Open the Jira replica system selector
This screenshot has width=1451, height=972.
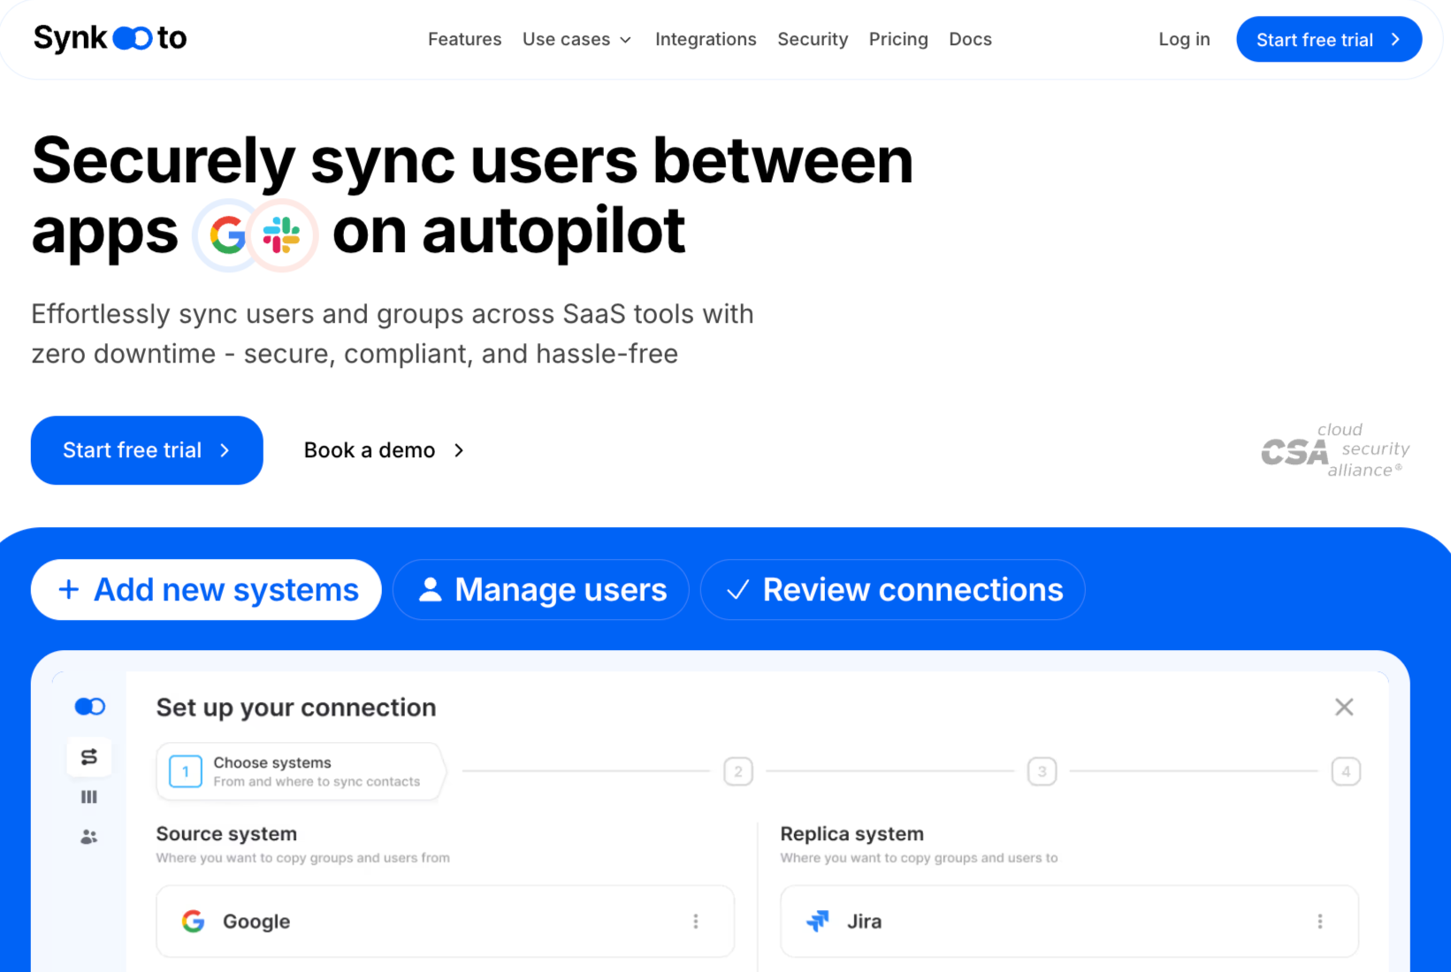click(x=1069, y=922)
